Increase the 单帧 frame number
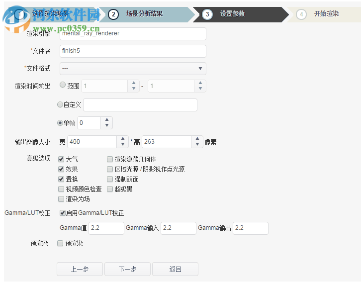 pyautogui.click(x=107, y=120)
